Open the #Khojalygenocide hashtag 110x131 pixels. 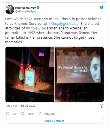coord(63,24)
